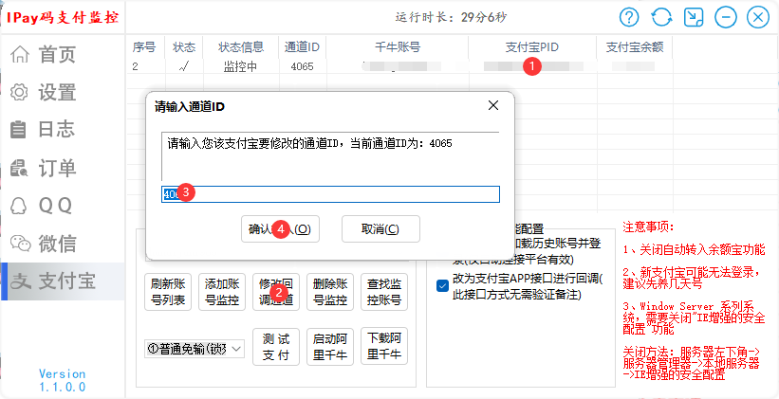Viewport: 779px width, 399px height.
Task: Click the 运行时长 runtime text
Action: (x=451, y=17)
